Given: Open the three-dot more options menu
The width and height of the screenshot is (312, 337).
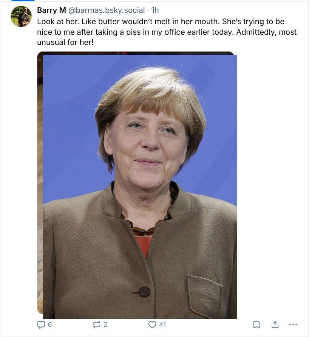Looking at the screenshot, I should coord(293,325).
